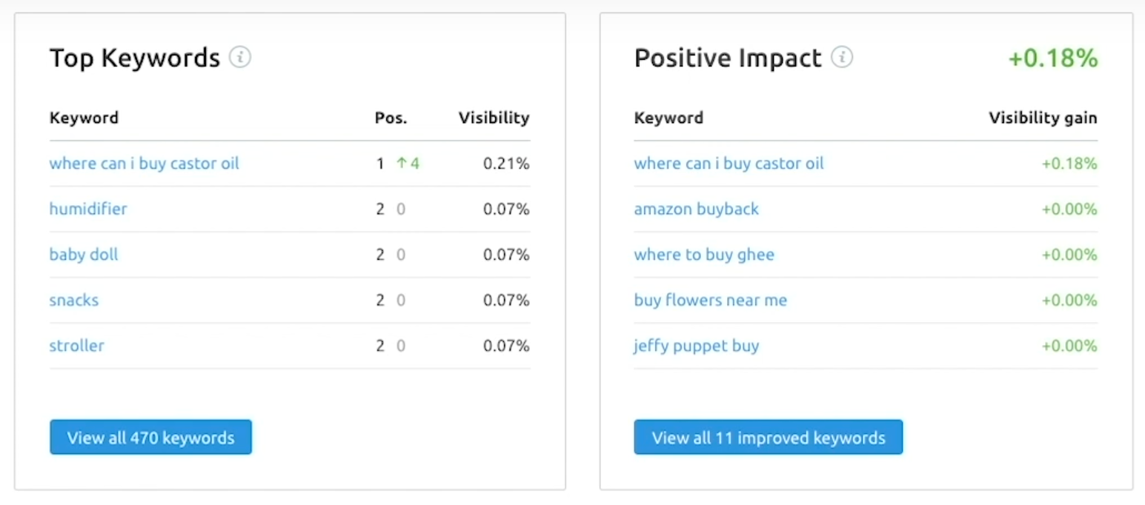The image size is (1145, 505).
Task: Open the Top Keywords info tooltip icon
Action: [240, 57]
